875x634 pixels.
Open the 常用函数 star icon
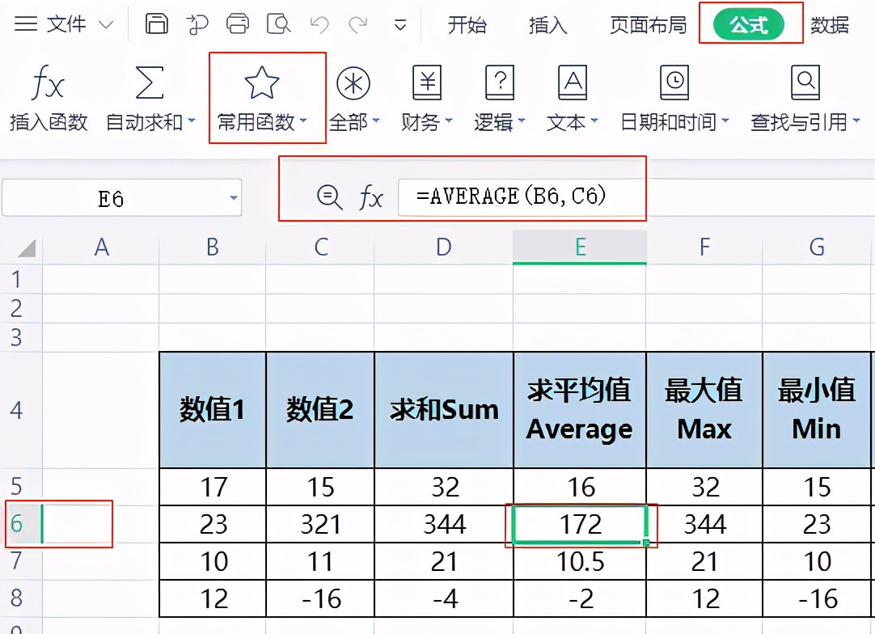pyautogui.click(x=262, y=82)
